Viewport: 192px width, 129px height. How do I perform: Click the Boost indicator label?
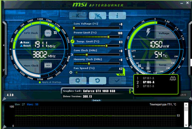tap(26, 46)
